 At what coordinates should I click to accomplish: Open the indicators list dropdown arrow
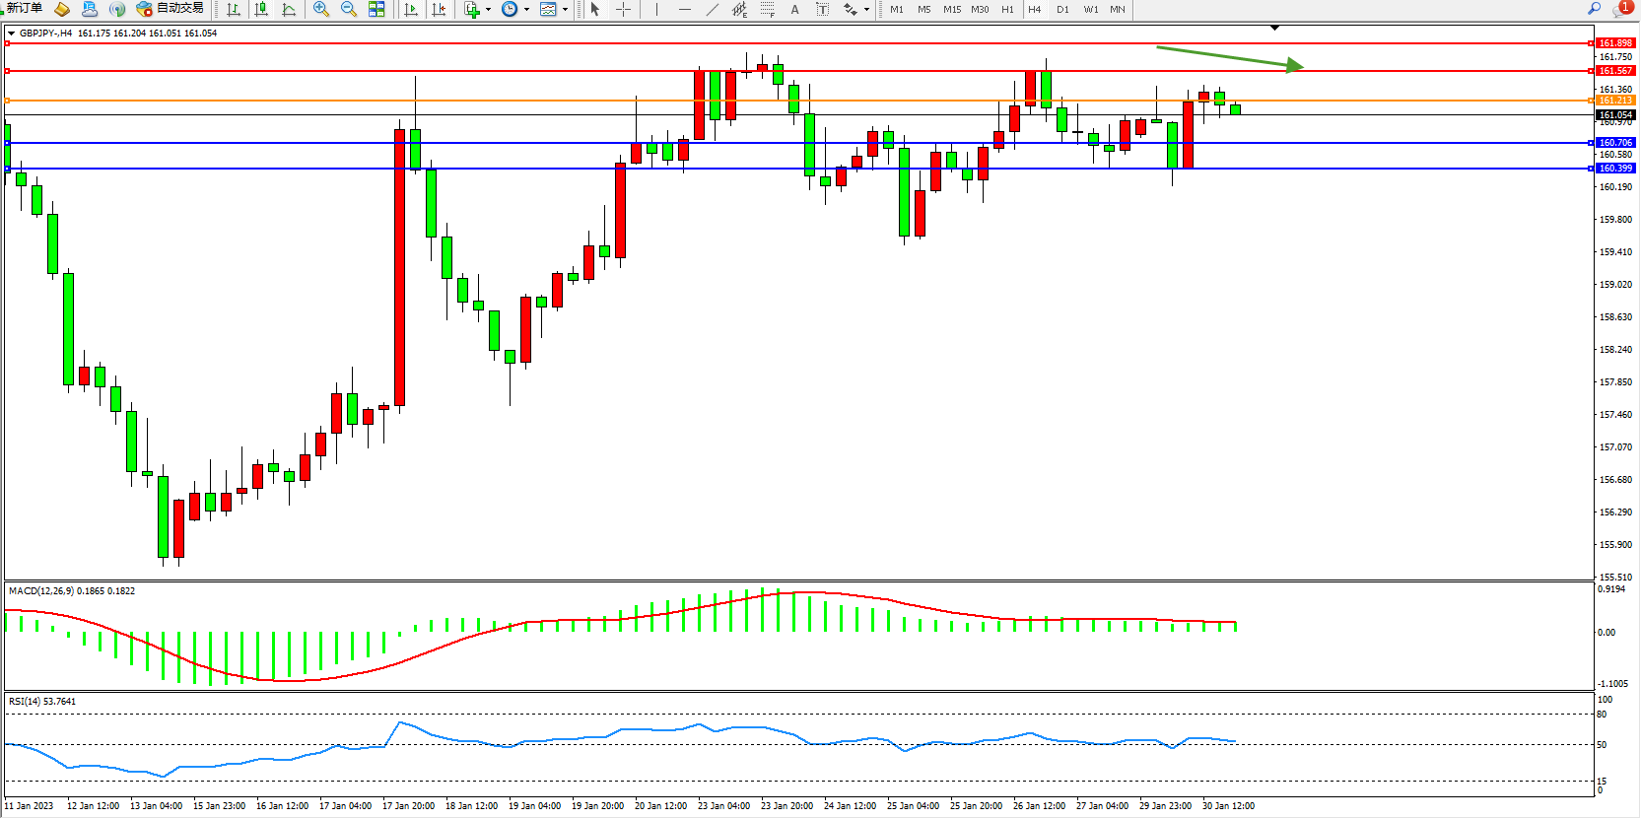coord(488,10)
